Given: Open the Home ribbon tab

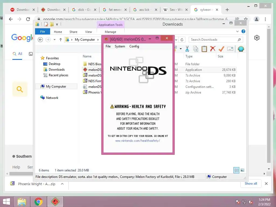Looking at the screenshot, I should [58, 32].
